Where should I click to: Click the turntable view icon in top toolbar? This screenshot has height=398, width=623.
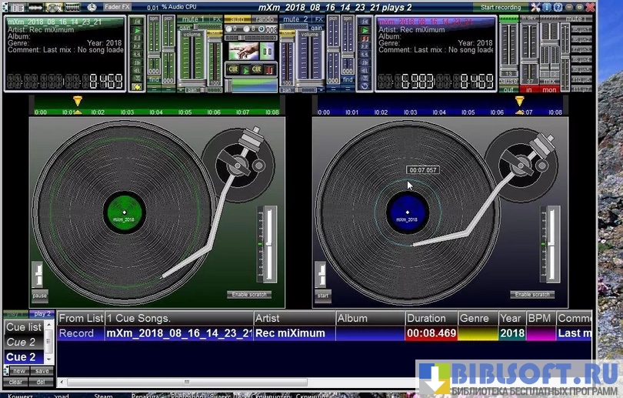coord(53,7)
